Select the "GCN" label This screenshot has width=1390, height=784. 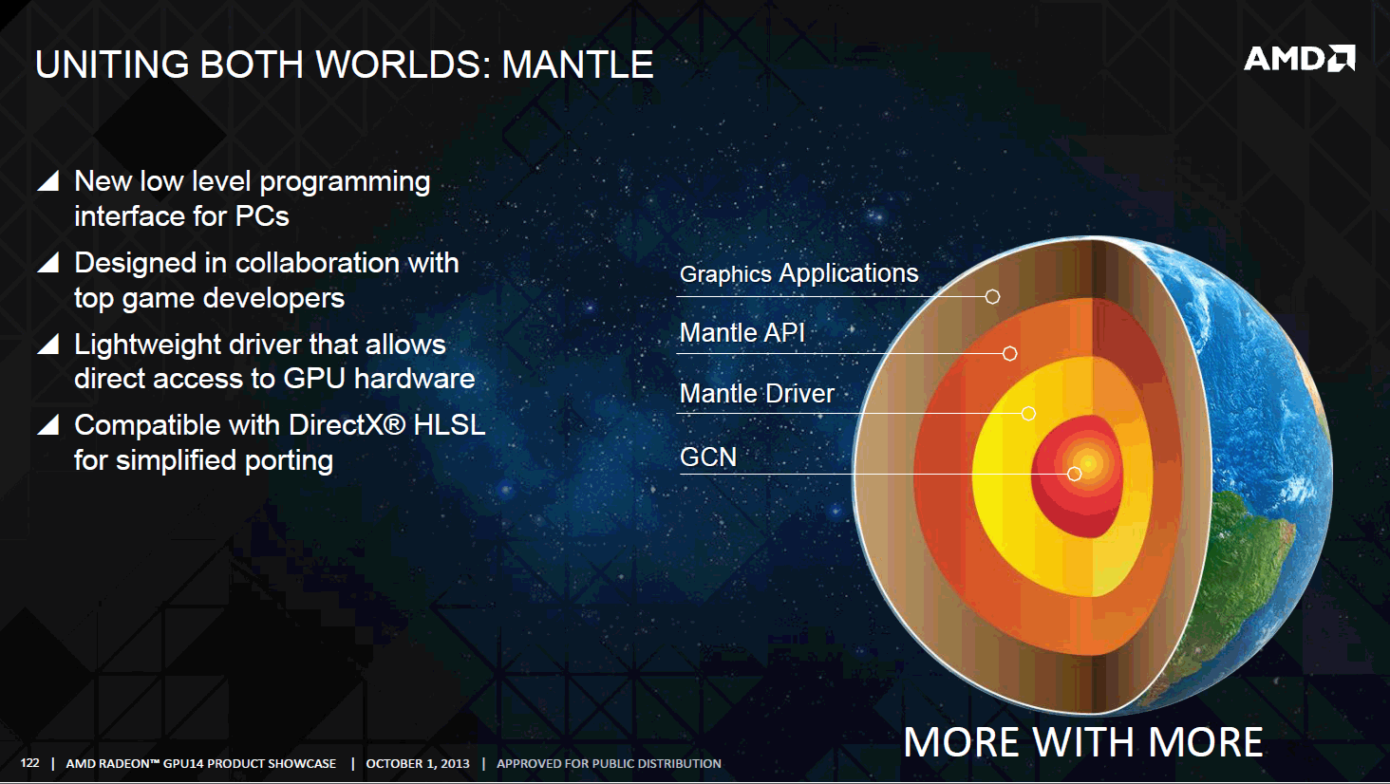708,457
